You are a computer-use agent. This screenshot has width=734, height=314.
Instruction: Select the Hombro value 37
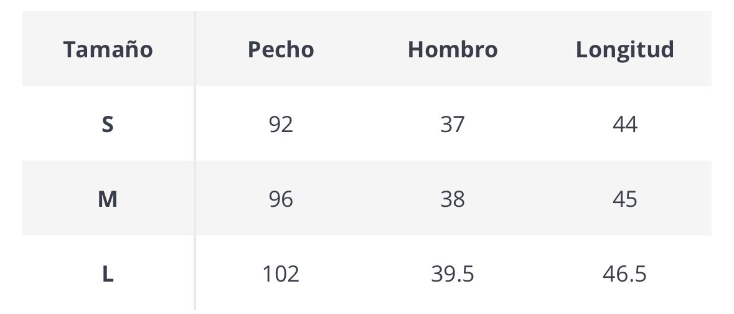click(x=453, y=125)
